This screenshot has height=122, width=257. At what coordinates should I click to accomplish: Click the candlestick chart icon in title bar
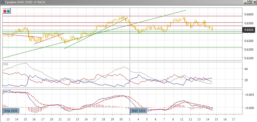click(x=2, y=2)
